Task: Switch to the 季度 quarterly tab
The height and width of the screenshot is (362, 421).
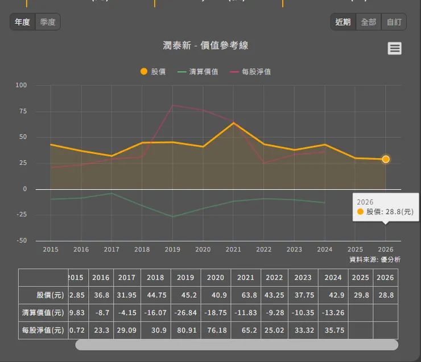Action: tap(48, 22)
